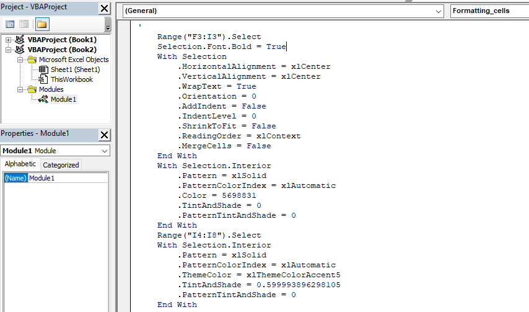
Task: Close the Properties - Module1 panel
Action: click(x=104, y=135)
